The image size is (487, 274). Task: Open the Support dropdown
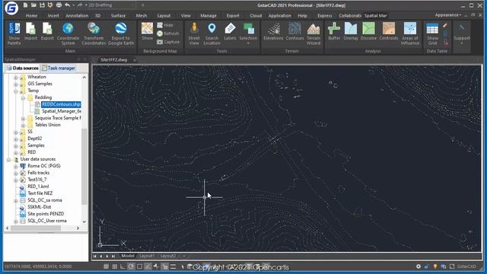[462, 33]
